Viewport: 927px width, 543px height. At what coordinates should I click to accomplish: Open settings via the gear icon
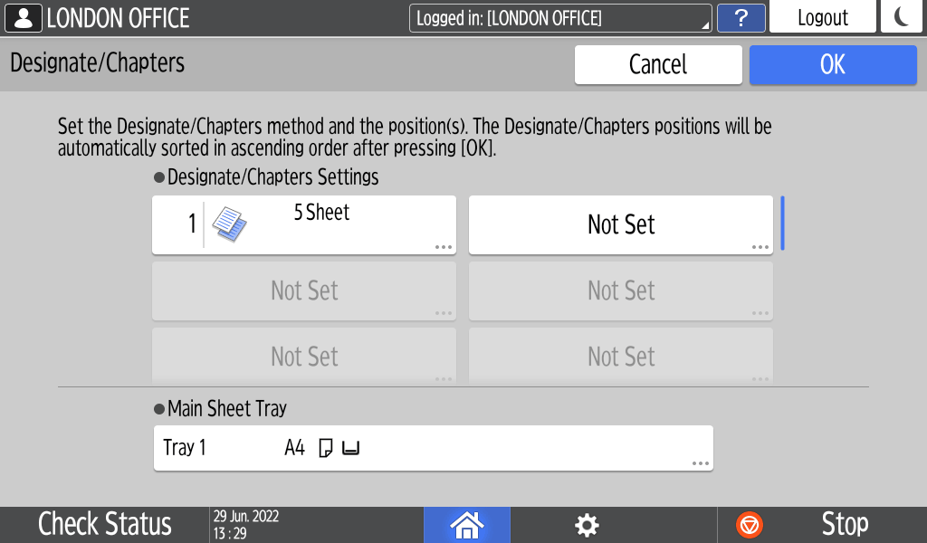pyautogui.click(x=588, y=525)
